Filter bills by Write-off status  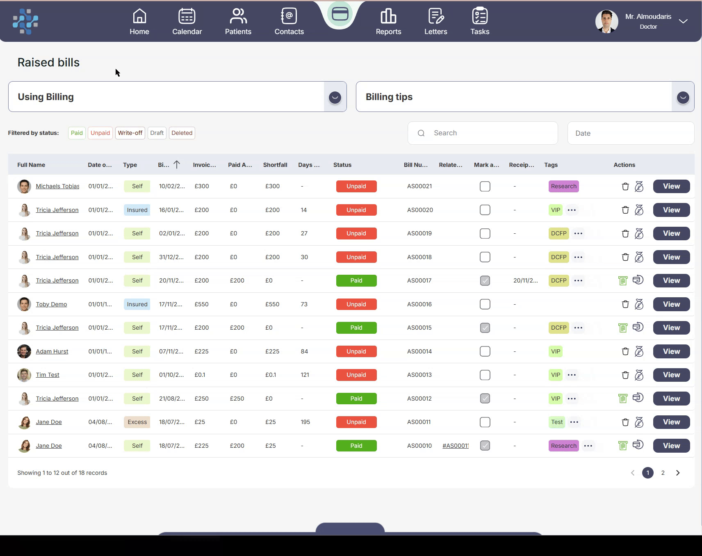(x=130, y=133)
